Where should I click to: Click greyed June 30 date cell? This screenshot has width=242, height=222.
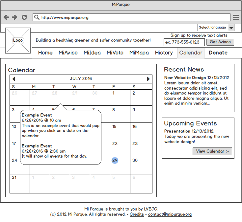[100, 98]
